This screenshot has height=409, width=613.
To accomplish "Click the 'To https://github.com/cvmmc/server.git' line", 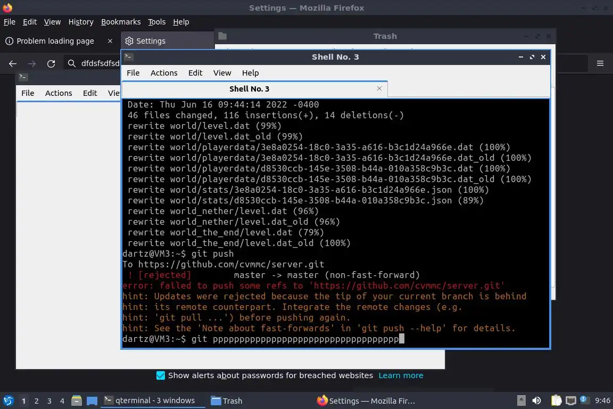I will pyautogui.click(x=223, y=265).
